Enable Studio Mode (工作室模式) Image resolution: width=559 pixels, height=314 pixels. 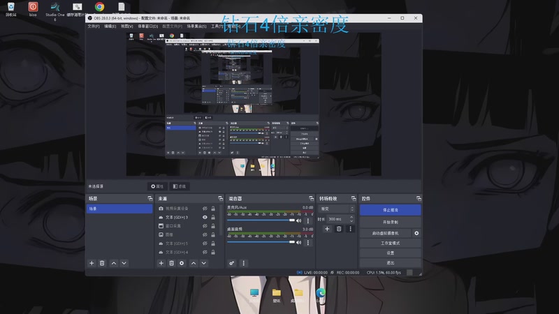click(391, 243)
